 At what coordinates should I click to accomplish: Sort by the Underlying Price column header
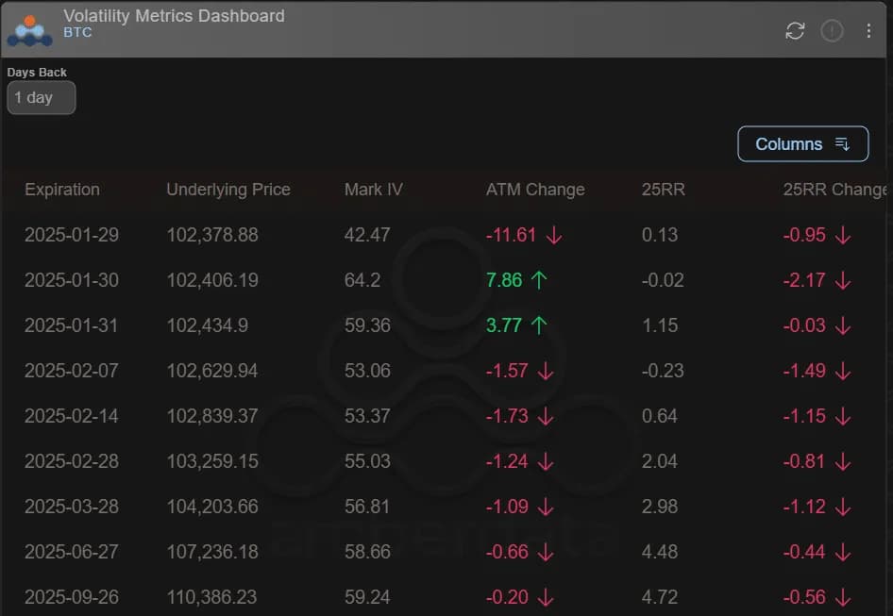[228, 190]
